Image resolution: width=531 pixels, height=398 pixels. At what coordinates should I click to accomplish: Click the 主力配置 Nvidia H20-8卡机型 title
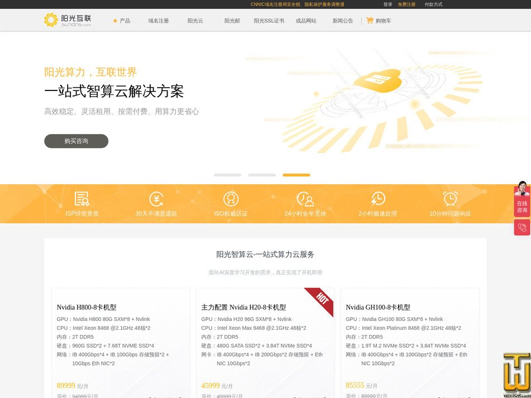coord(243,308)
